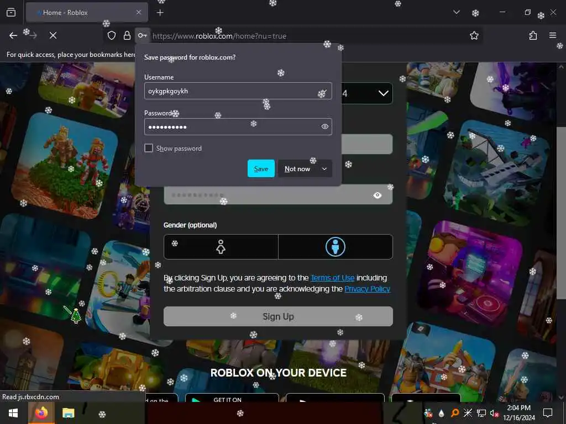
Task: Save the password for roblox.com
Action: click(x=261, y=168)
